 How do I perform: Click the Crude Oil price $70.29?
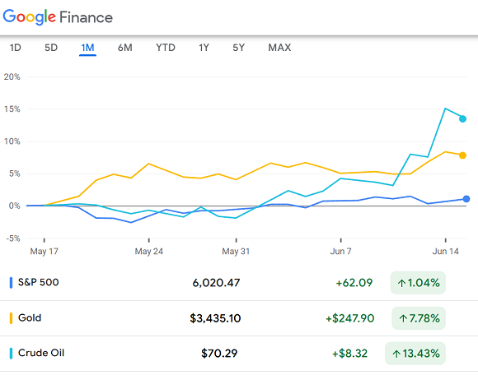point(219,354)
